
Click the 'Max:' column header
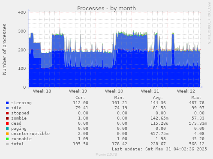coord(196,98)
